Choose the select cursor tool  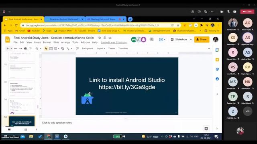tap(46, 48)
